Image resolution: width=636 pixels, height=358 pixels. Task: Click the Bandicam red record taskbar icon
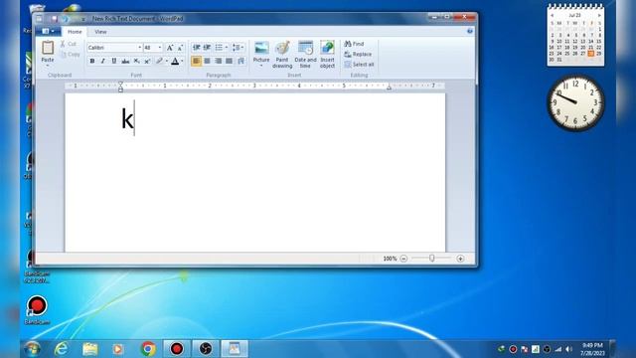[177, 349]
